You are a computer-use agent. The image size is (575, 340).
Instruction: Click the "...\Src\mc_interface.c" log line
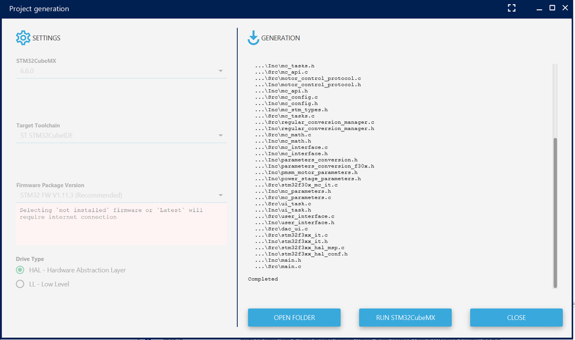pos(291,147)
